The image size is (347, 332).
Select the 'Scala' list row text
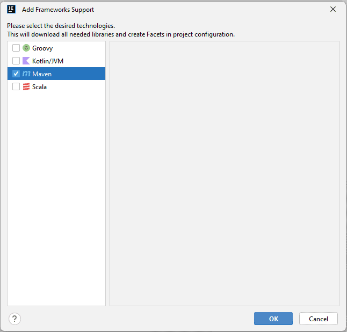[x=39, y=87]
